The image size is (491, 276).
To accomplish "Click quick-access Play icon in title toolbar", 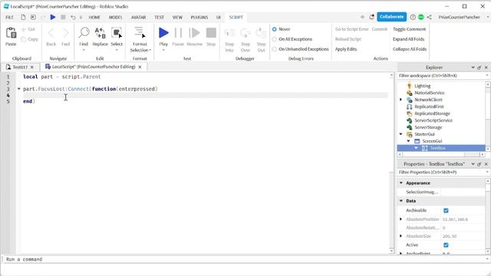I will 53,17.
